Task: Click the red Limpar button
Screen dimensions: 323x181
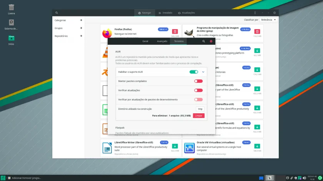Action: pyautogui.click(x=198, y=116)
